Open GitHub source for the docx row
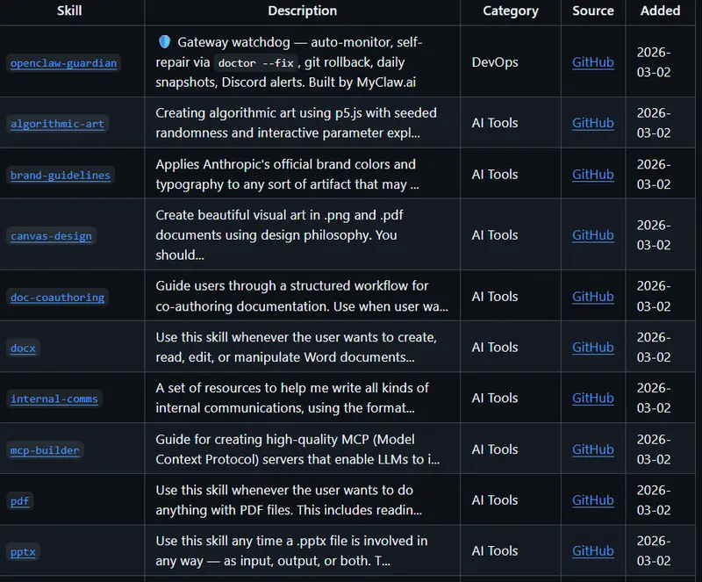This screenshot has width=702, height=582. 592,347
